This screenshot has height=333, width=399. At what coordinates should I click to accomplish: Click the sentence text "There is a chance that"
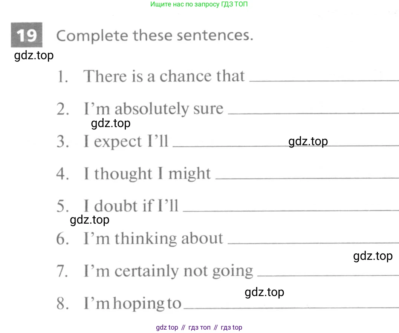tap(164, 76)
